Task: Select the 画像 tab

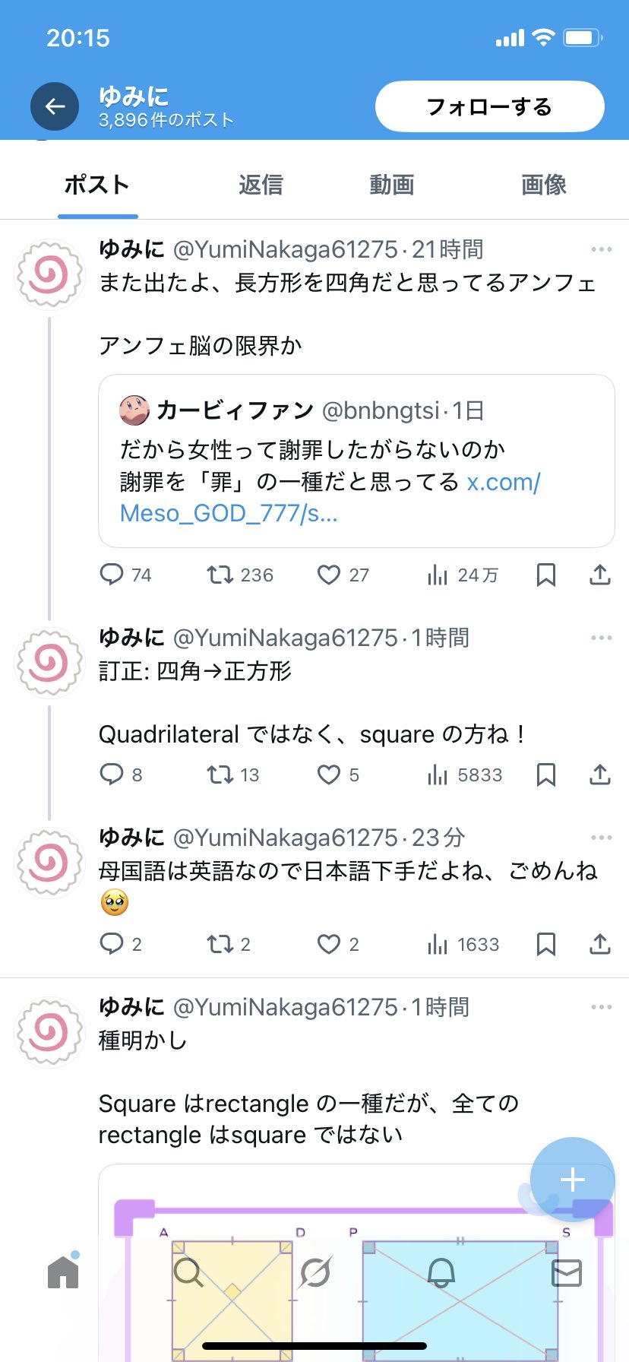Action: tap(544, 185)
